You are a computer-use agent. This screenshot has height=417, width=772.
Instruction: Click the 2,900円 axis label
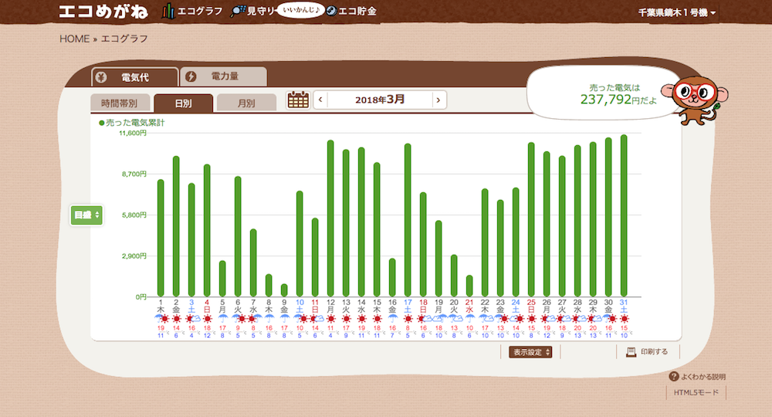tap(134, 256)
